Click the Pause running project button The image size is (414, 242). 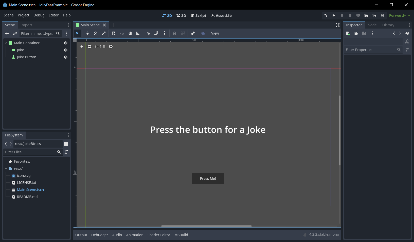pyautogui.click(x=342, y=15)
